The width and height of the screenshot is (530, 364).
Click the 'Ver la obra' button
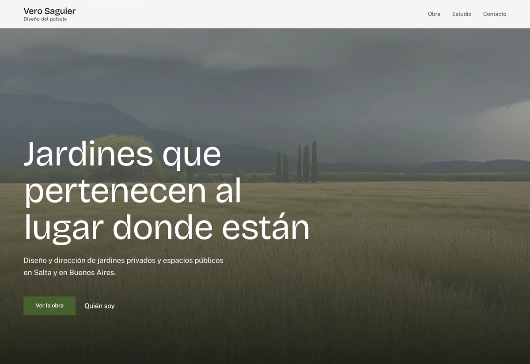(x=49, y=306)
